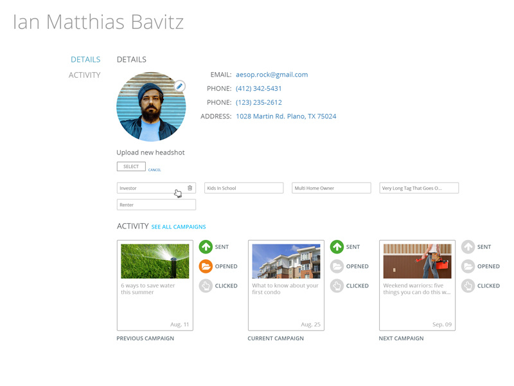The height and width of the screenshot is (386, 514).
Task: Click grey Clicked icon for previous campaign
Action: [x=206, y=286]
